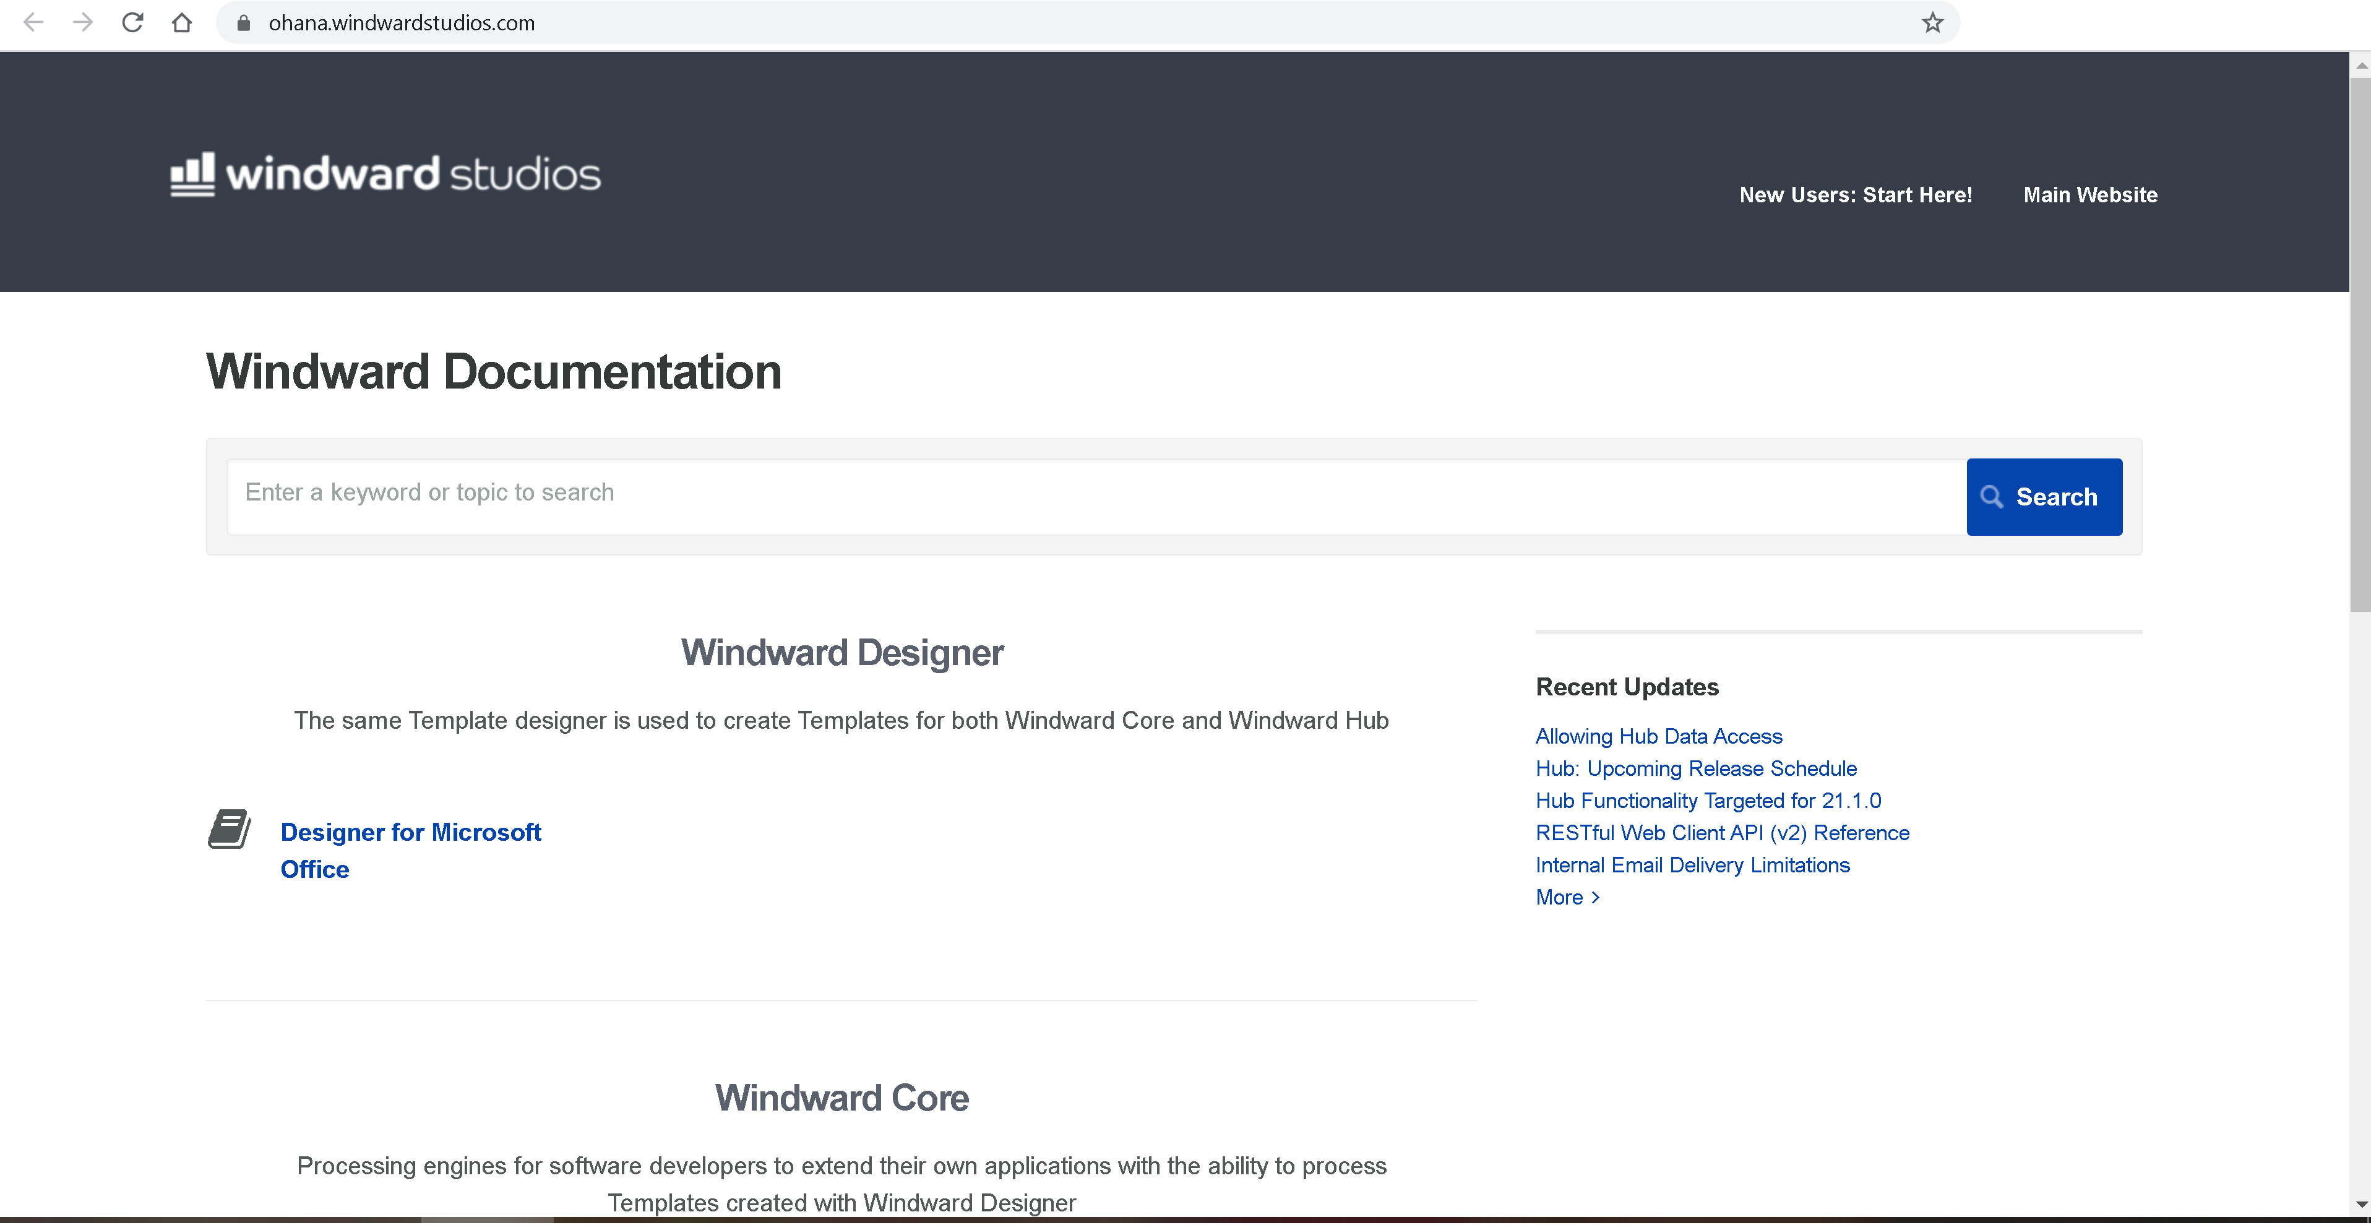Screen dimensions: 2371x1225
Task: Click the Windward Designer heading
Action: [842, 653]
